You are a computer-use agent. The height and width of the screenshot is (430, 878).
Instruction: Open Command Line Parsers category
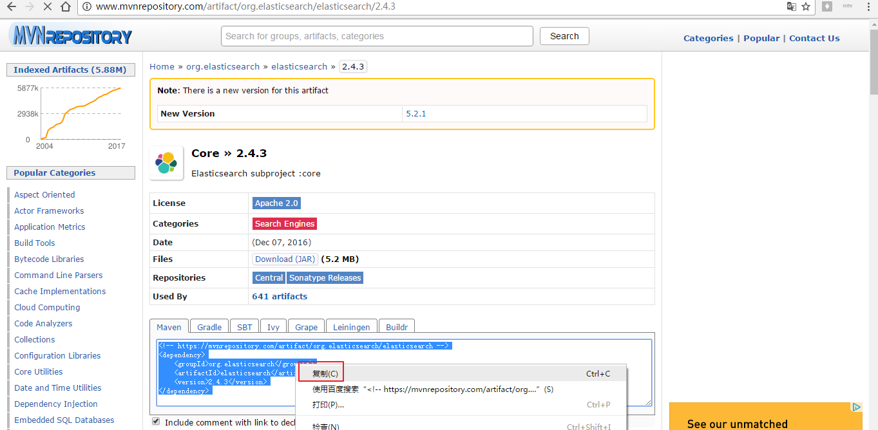(59, 275)
